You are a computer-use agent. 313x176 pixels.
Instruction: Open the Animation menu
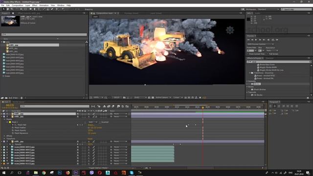click(x=44, y=5)
